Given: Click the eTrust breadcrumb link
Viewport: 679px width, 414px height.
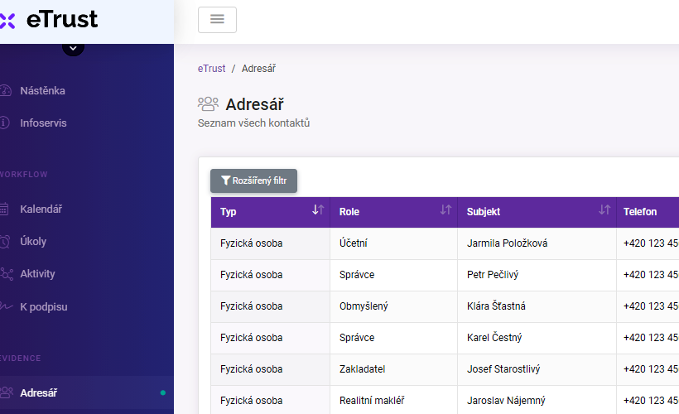Looking at the screenshot, I should (211, 69).
